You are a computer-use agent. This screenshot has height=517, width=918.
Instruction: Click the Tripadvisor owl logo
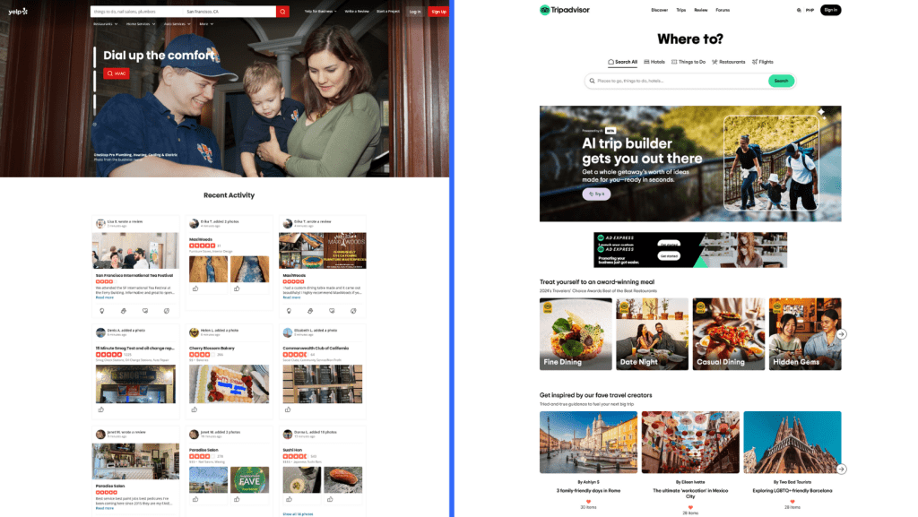pyautogui.click(x=545, y=9)
